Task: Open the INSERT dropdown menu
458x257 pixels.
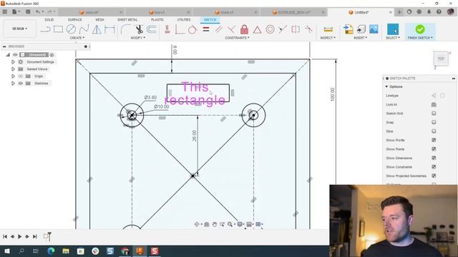Action: tap(361, 38)
